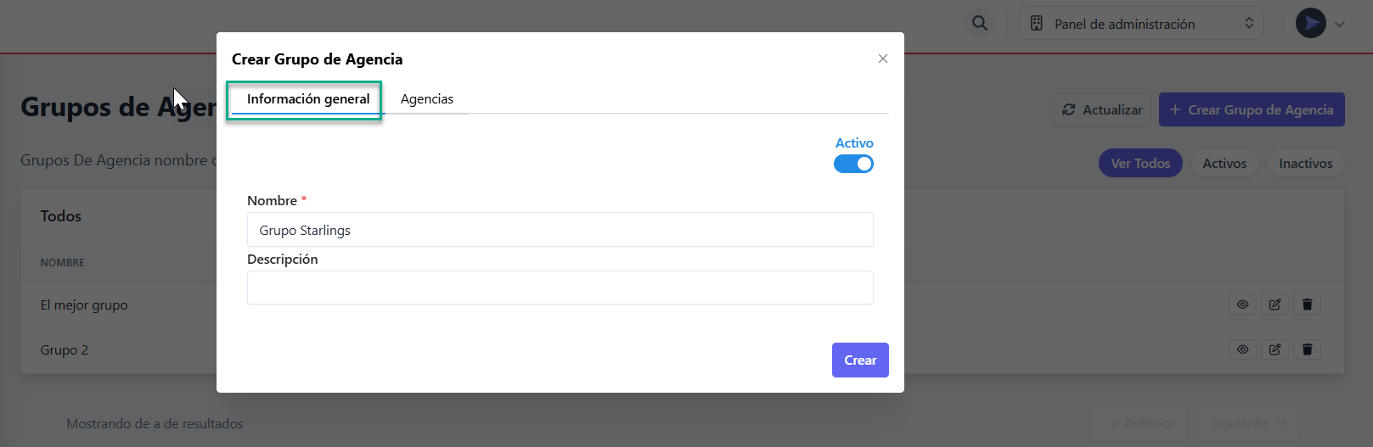Toggle the Activo switch off
This screenshot has height=447, width=1373.
[853, 164]
